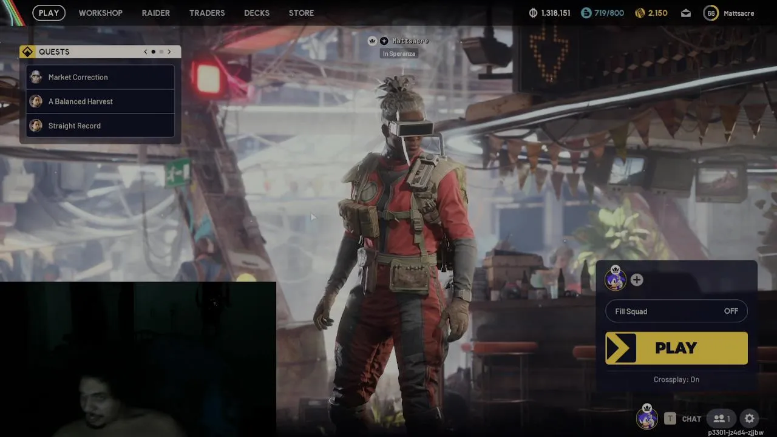
Task: Open the Market Correction quest
Action: click(101, 77)
